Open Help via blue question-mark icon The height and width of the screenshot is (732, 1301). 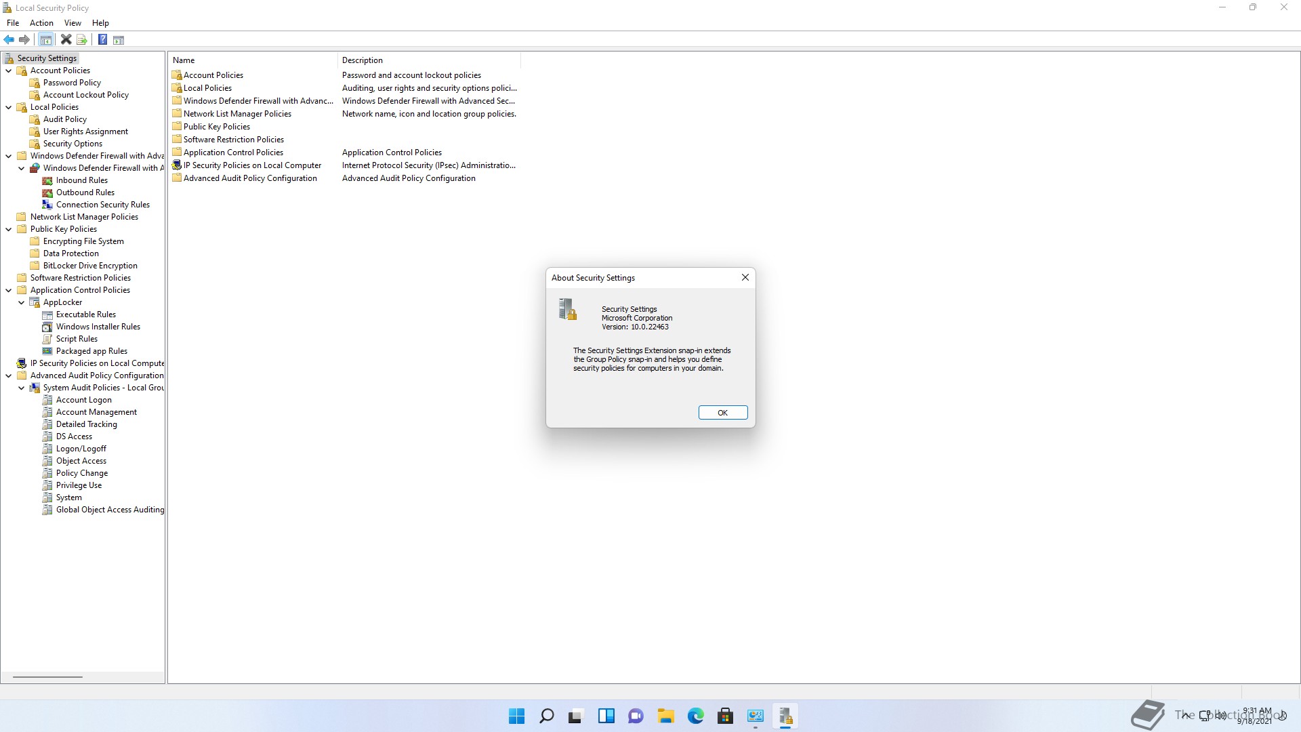[x=102, y=40]
